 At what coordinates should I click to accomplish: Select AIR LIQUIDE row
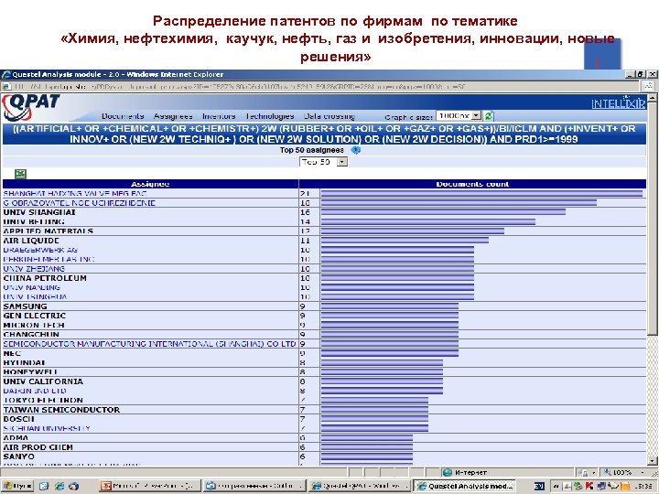pos(324,241)
